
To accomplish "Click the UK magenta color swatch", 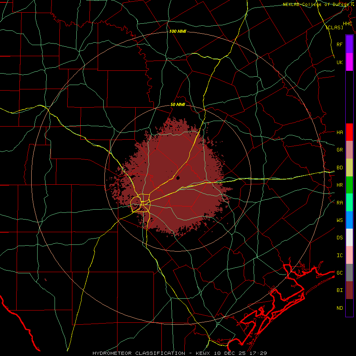I will click(x=349, y=62).
